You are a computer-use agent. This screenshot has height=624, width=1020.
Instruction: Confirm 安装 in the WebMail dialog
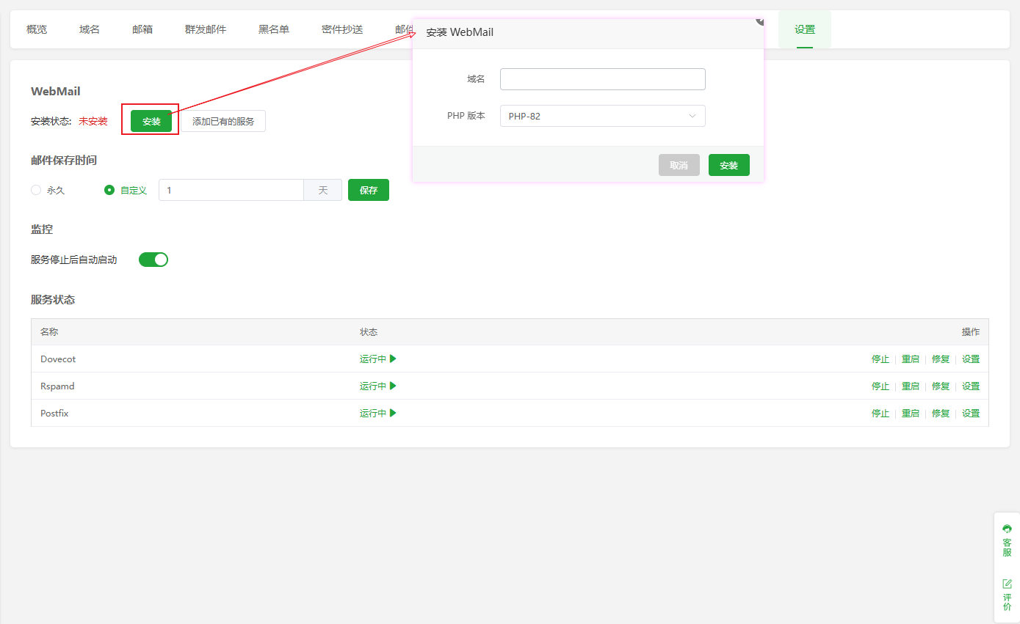[729, 165]
